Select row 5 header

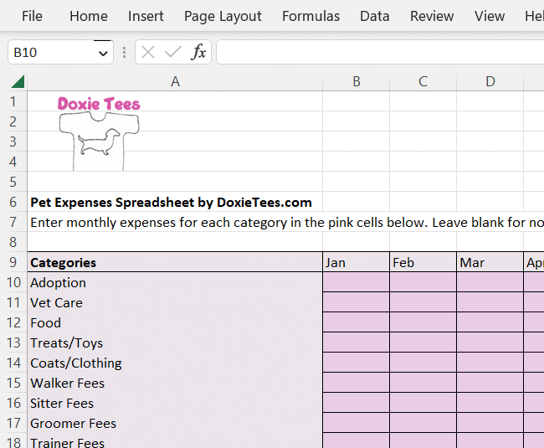pyautogui.click(x=13, y=182)
